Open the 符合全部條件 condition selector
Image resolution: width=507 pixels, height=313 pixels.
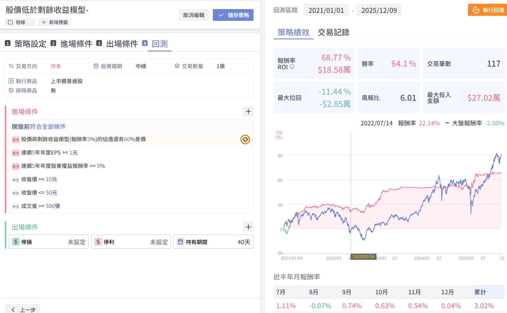coord(48,126)
